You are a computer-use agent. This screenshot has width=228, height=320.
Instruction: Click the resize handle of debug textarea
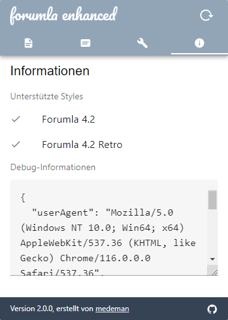(214, 272)
